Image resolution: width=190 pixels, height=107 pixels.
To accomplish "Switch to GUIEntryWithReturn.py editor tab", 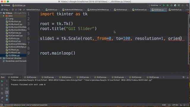I will 74,10.
